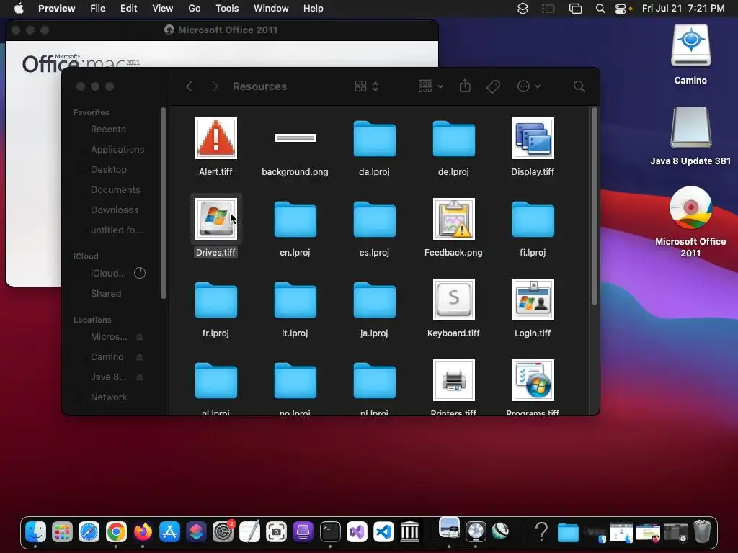
Task: Go to Downloads in Finder sidebar
Action: click(115, 210)
